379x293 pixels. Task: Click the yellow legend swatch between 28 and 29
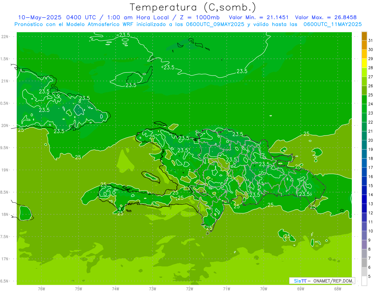(x=364, y=63)
